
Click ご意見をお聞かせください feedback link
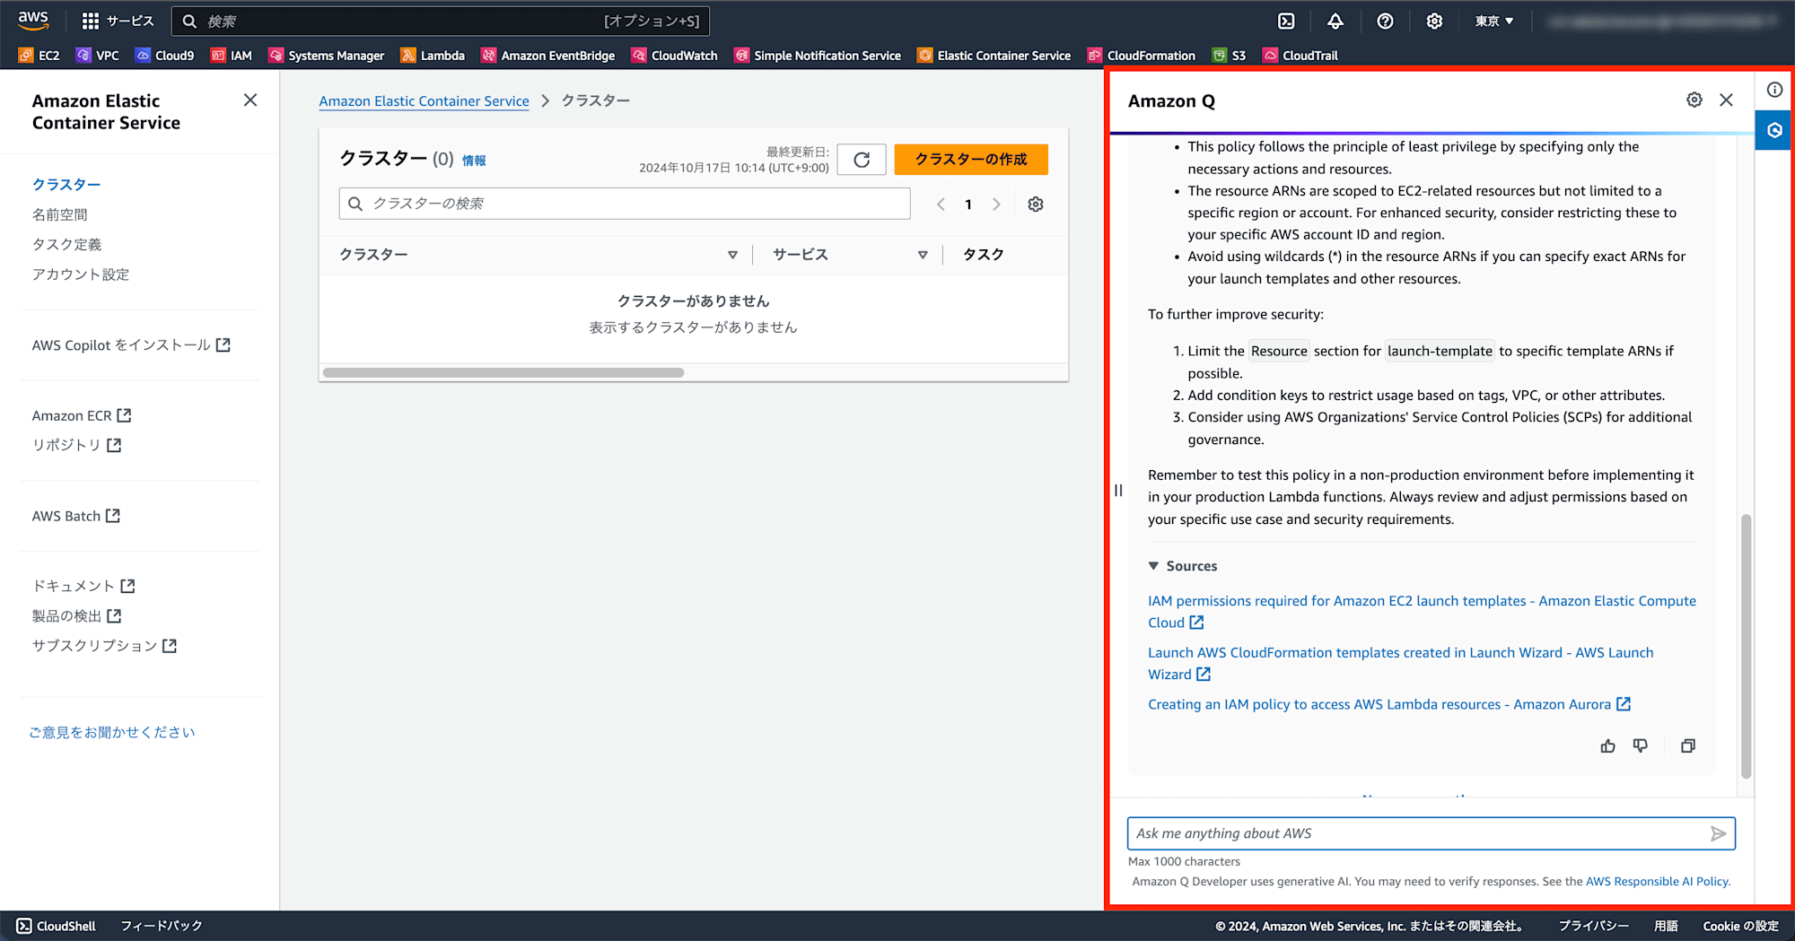pyautogui.click(x=112, y=732)
